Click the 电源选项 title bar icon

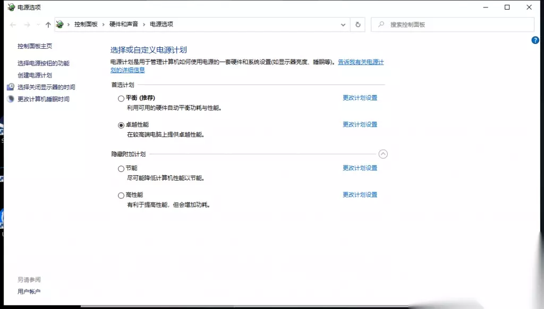click(x=11, y=7)
